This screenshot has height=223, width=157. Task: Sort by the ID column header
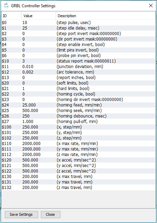click(11, 16)
